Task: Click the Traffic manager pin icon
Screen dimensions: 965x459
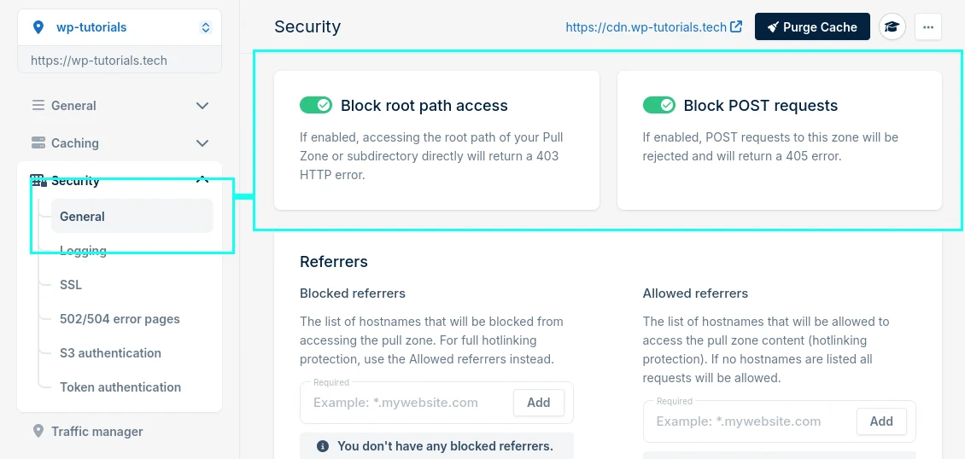Action: (38, 432)
